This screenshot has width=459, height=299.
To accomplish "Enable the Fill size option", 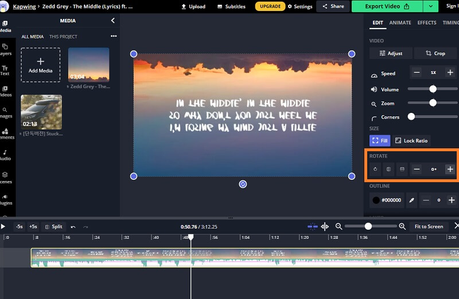I will tap(380, 140).
